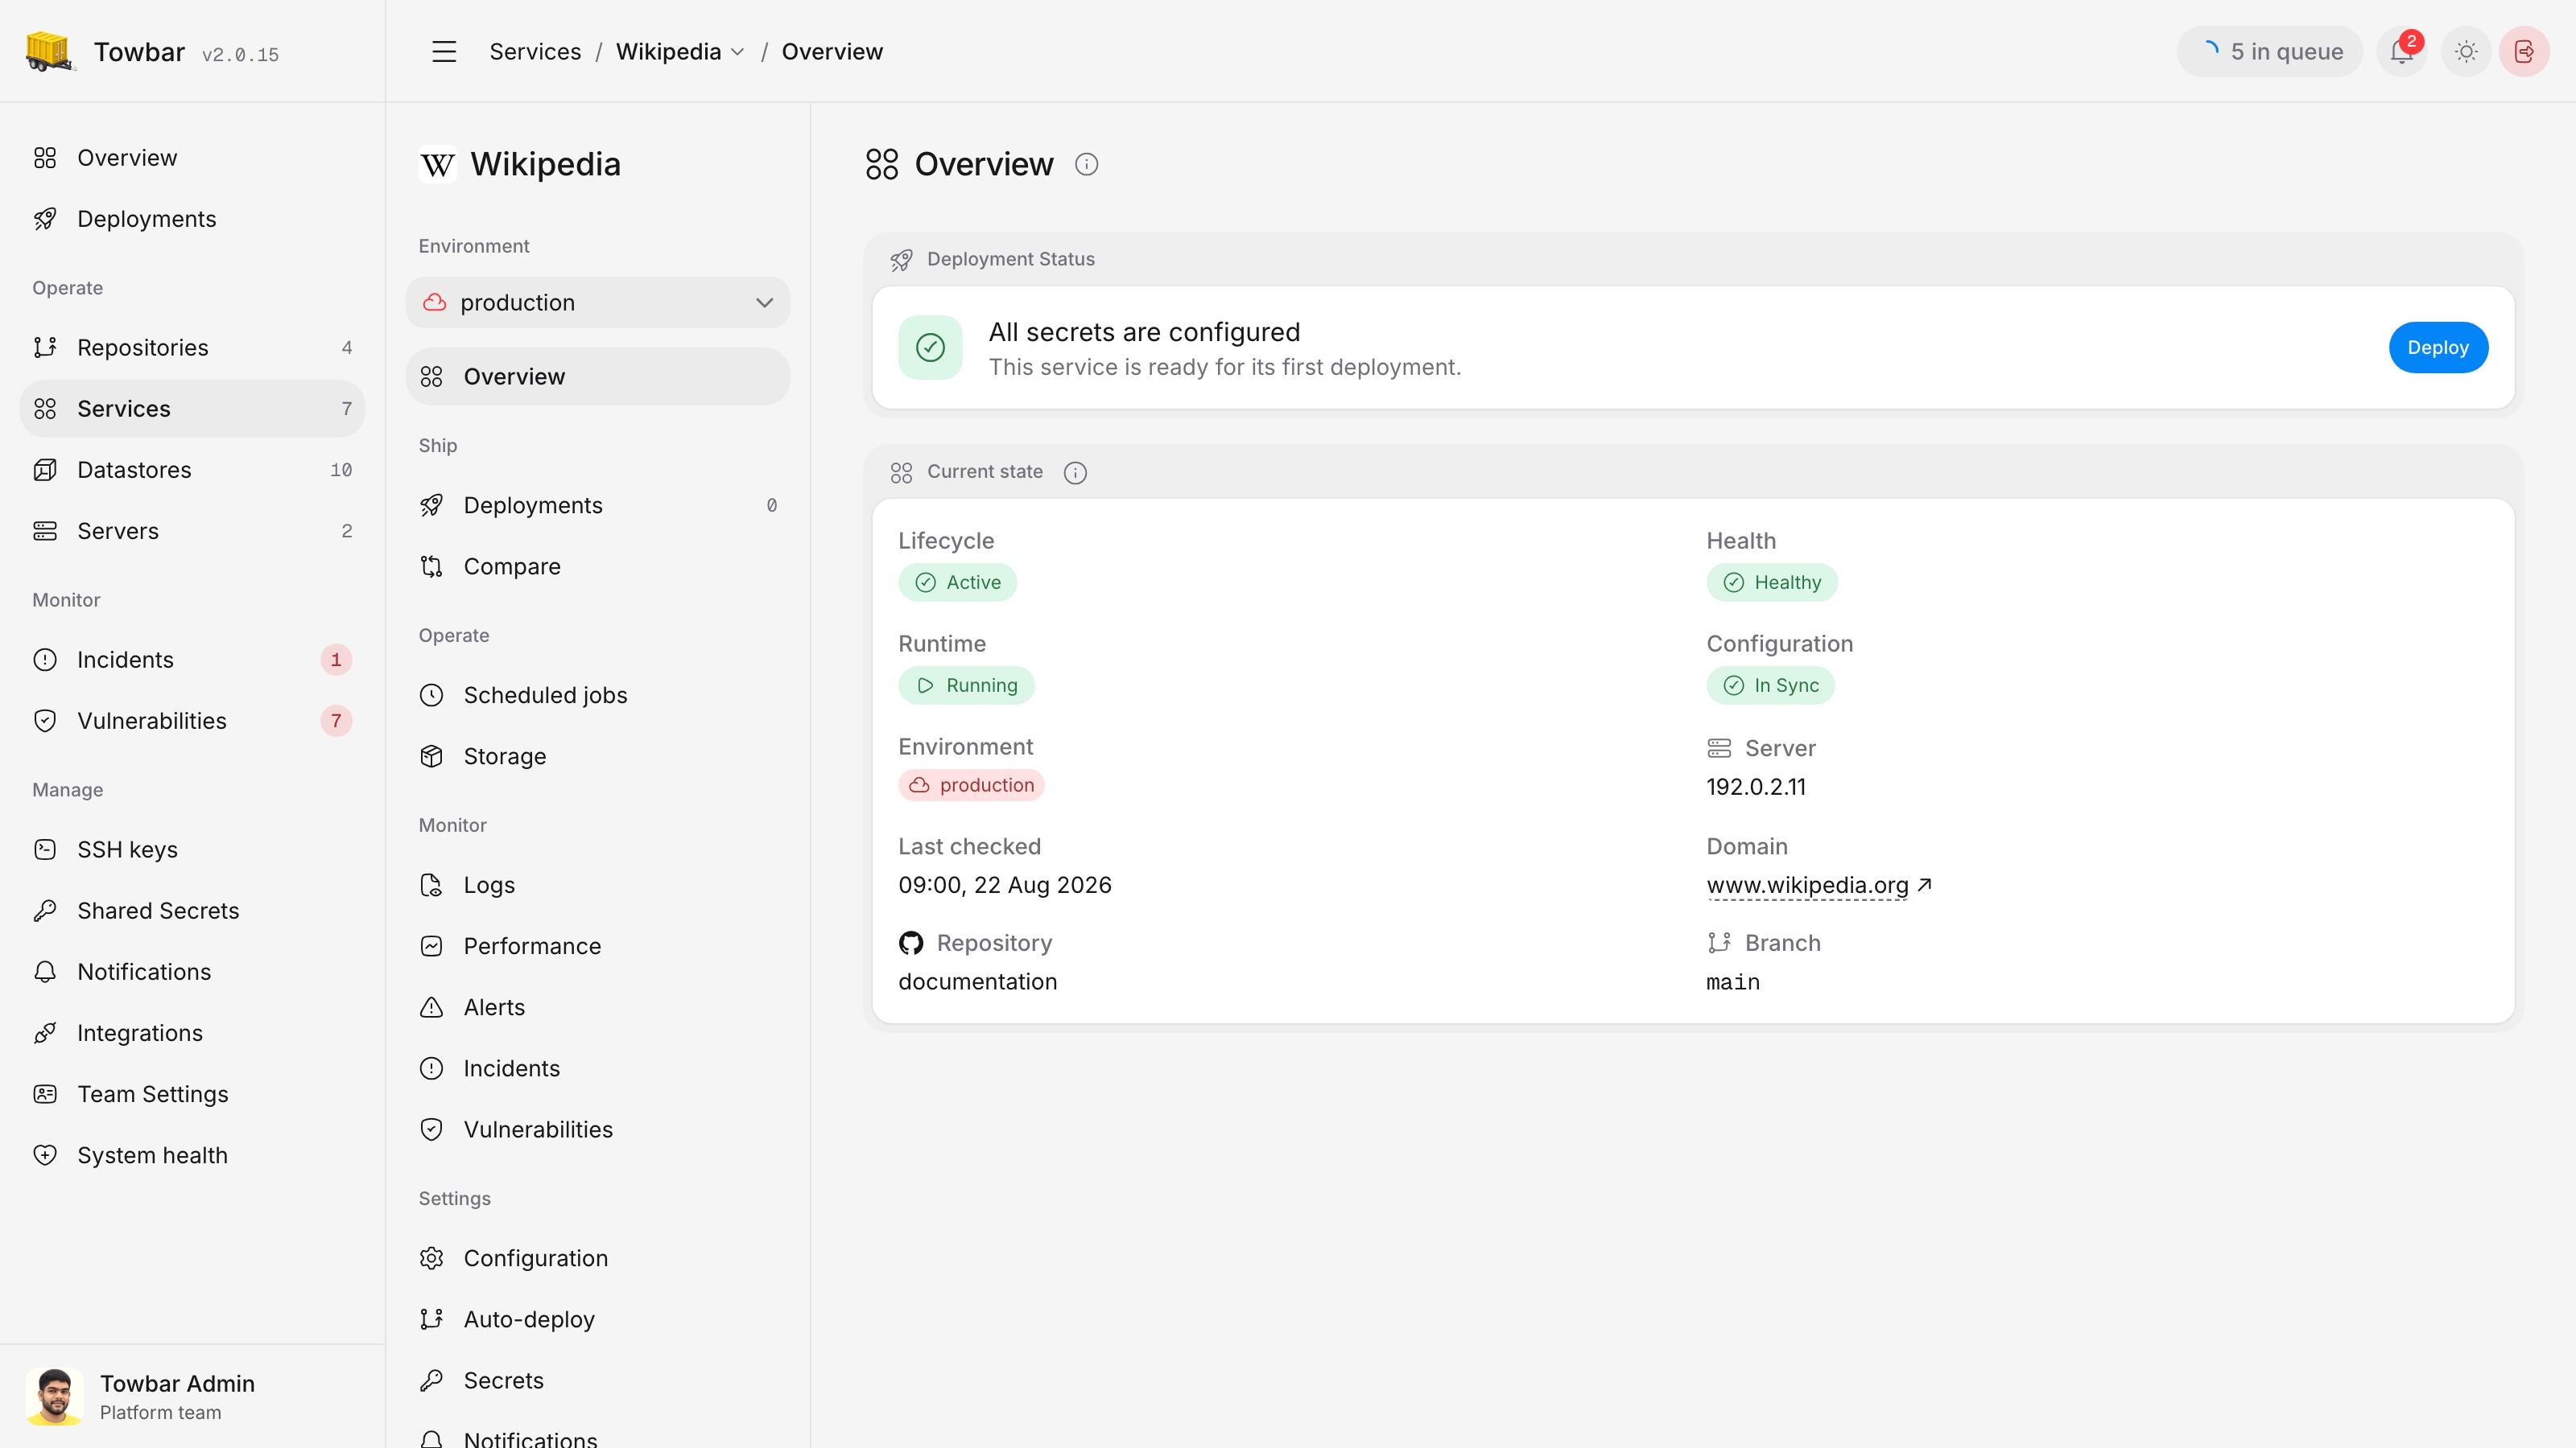Open the production environment dropdown
This screenshot has width=2576, height=1448.
click(x=598, y=302)
